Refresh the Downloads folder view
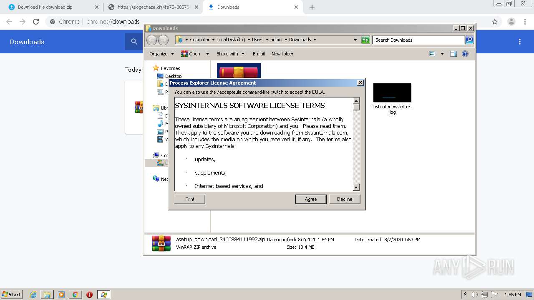This screenshot has height=300, width=534. tap(365, 40)
